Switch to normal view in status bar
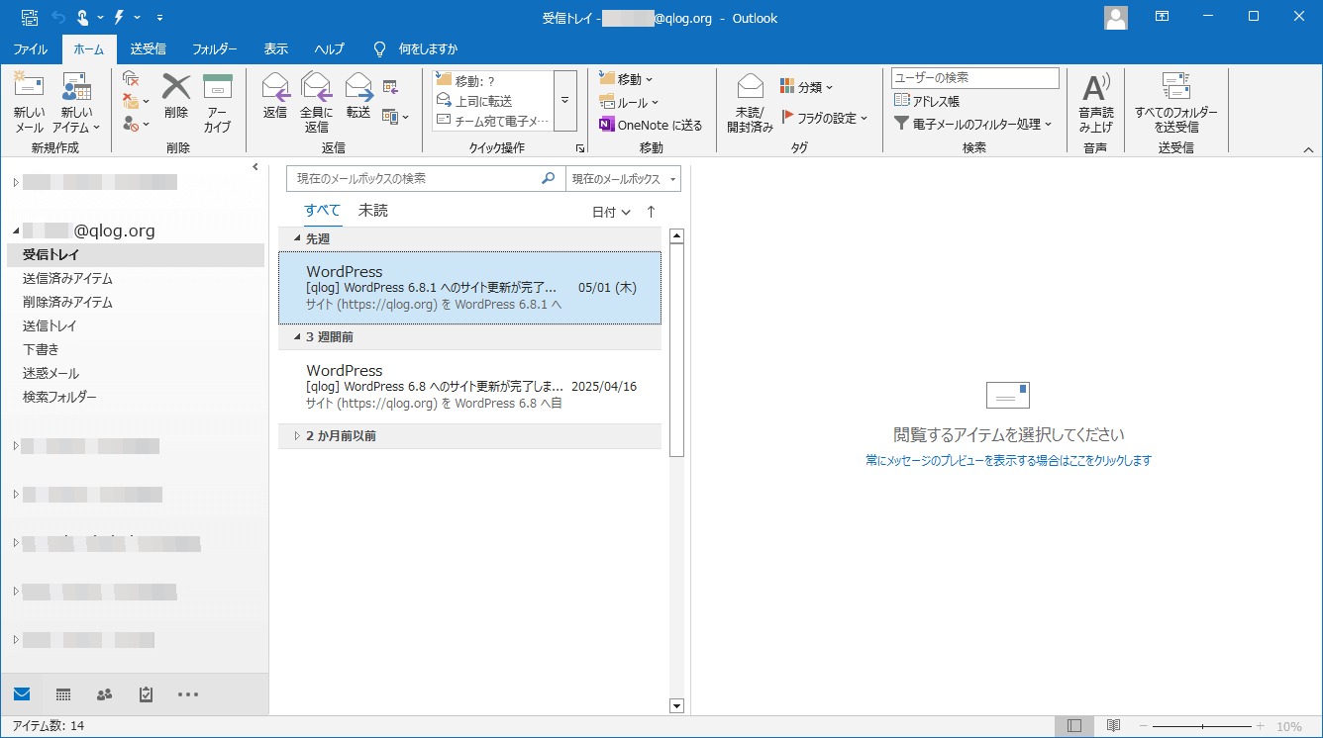1323x738 pixels. [1074, 726]
